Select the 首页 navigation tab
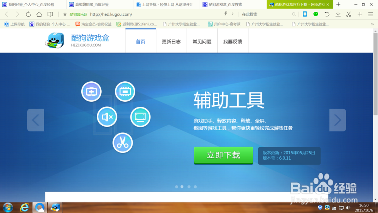 pyautogui.click(x=141, y=41)
